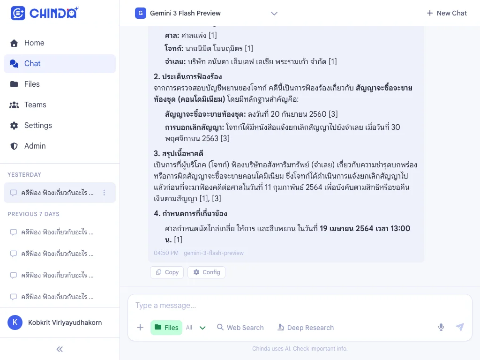
Task: Toggle Web Search mode
Action: 240,328
